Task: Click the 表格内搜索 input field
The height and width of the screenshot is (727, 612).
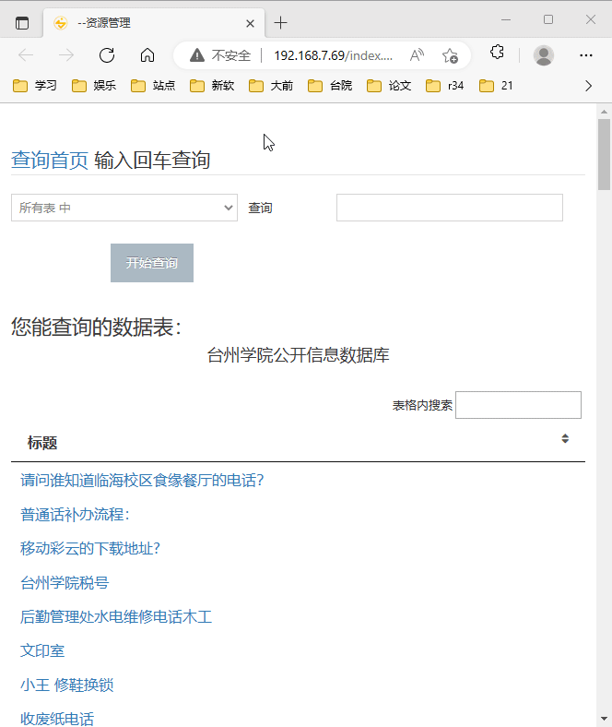Action: [x=518, y=405]
